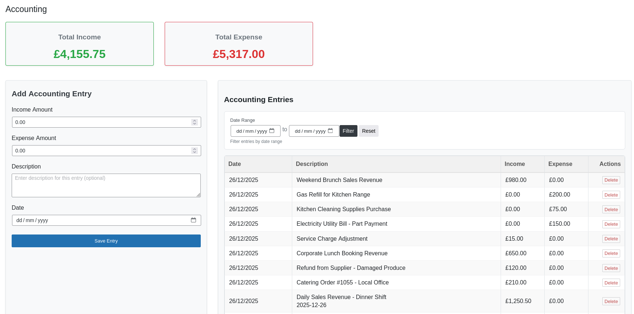Viewport: 634px width, 314px height.
Task: Click Expense Amount spinner arrows
Action: [195, 151]
